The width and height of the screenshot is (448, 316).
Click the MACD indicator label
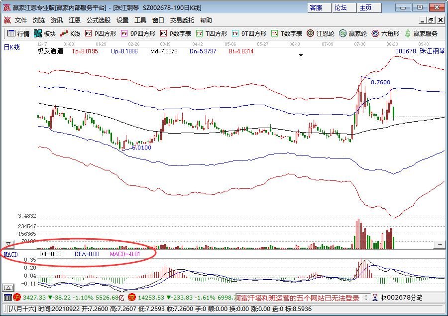pyautogui.click(x=10, y=254)
